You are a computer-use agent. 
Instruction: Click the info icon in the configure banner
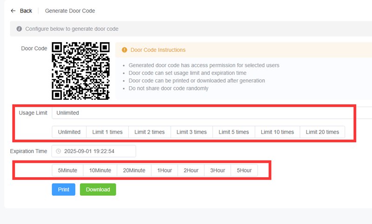[x=19, y=29]
